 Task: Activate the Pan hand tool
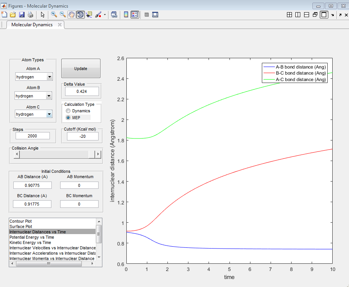tap(71, 14)
